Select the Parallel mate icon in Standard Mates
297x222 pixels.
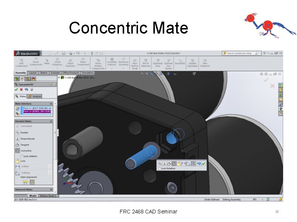point(18,132)
